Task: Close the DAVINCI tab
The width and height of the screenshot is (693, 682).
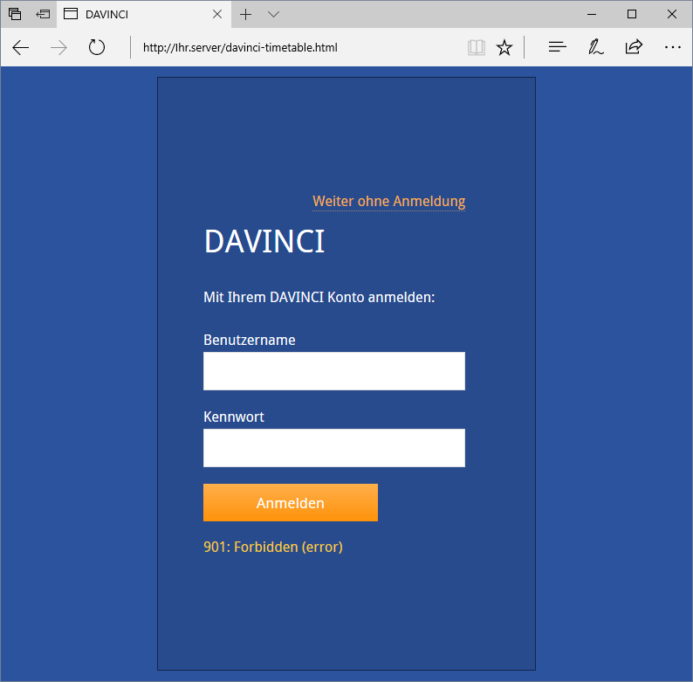Action: [x=217, y=14]
